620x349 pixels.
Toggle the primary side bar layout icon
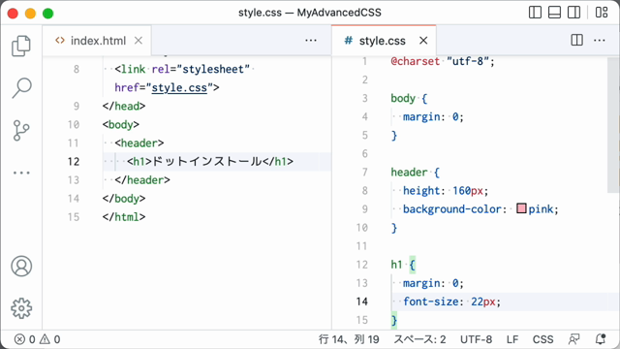pyautogui.click(x=535, y=13)
